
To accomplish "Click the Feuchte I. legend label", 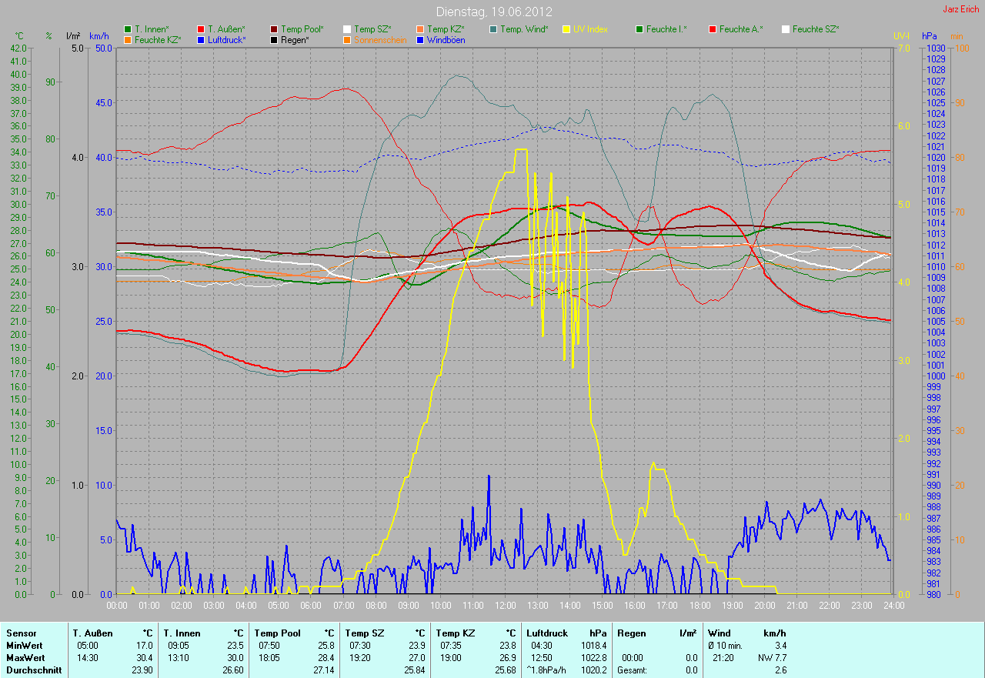I will coord(666,29).
